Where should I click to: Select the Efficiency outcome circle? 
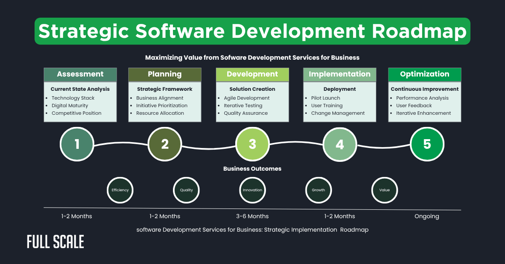click(120, 190)
